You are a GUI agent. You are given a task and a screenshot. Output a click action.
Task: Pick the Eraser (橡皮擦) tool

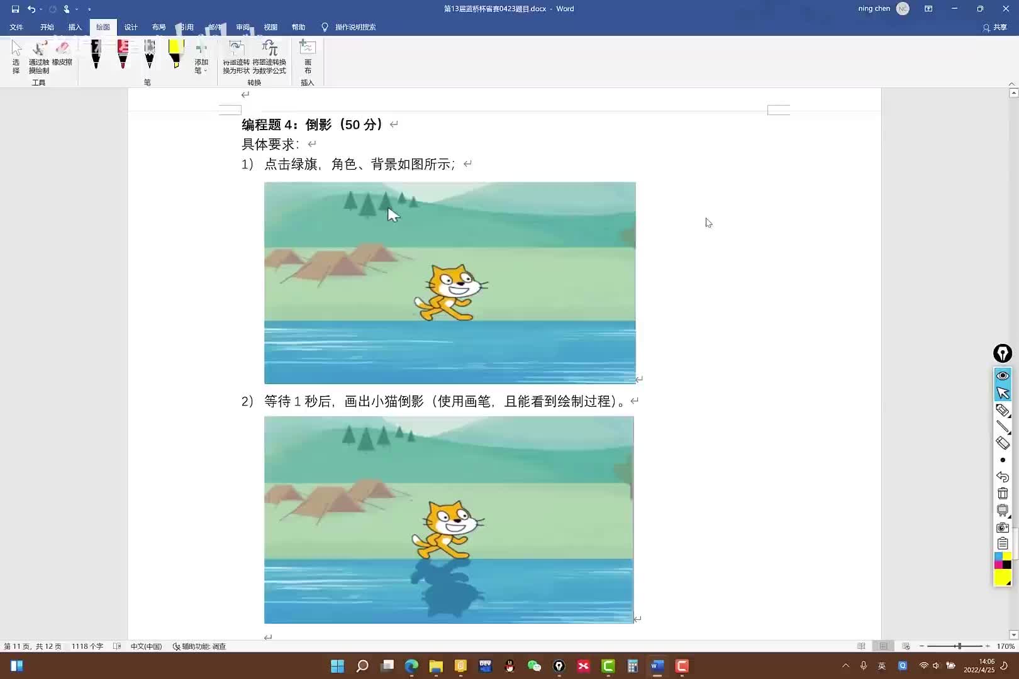pyautogui.click(x=62, y=53)
